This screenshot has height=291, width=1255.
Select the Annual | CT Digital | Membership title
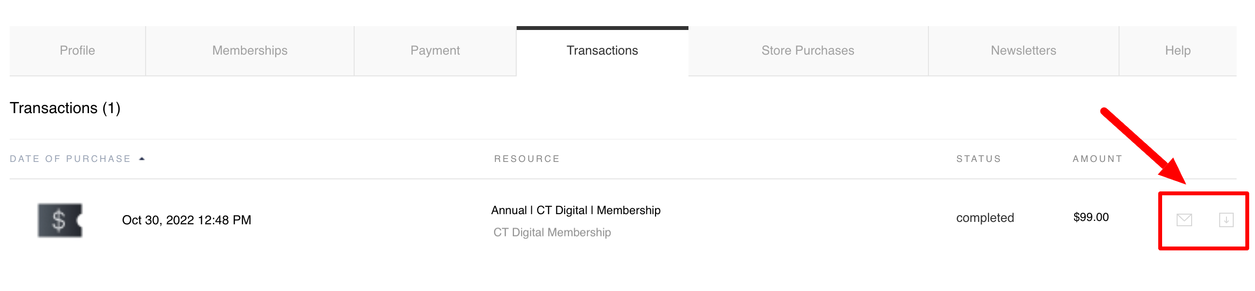(576, 210)
